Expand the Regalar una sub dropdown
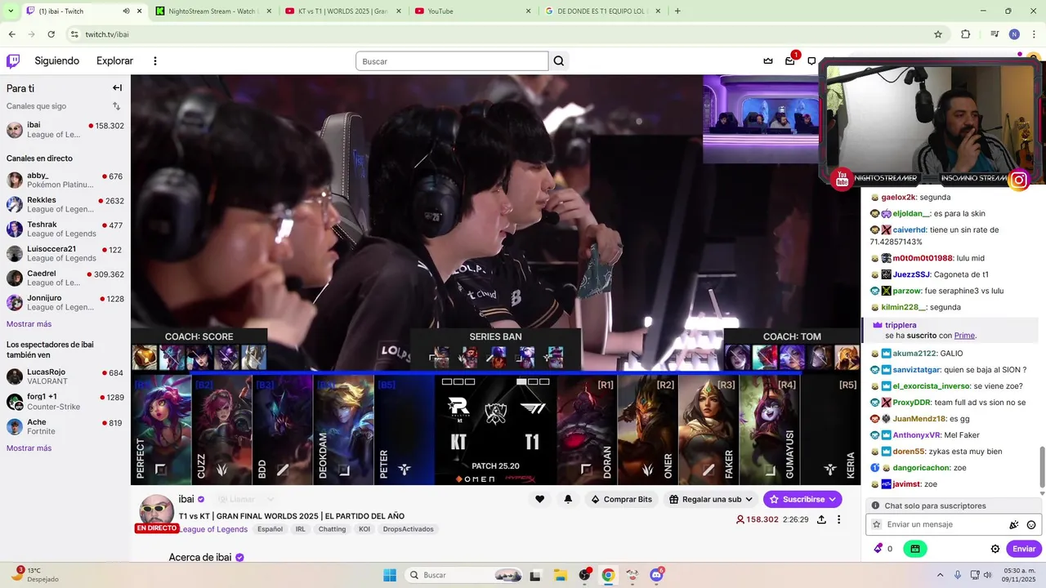The image size is (1046, 588). click(710, 499)
